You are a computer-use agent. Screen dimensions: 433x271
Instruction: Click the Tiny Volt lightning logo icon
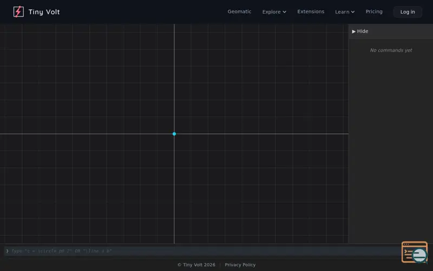coord(18,12)
